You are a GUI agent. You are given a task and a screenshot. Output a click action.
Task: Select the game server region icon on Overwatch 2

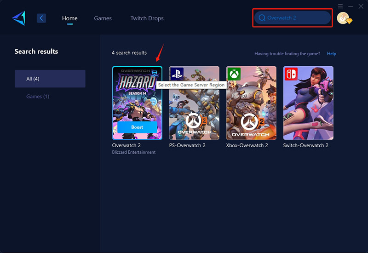click(155, 73)
